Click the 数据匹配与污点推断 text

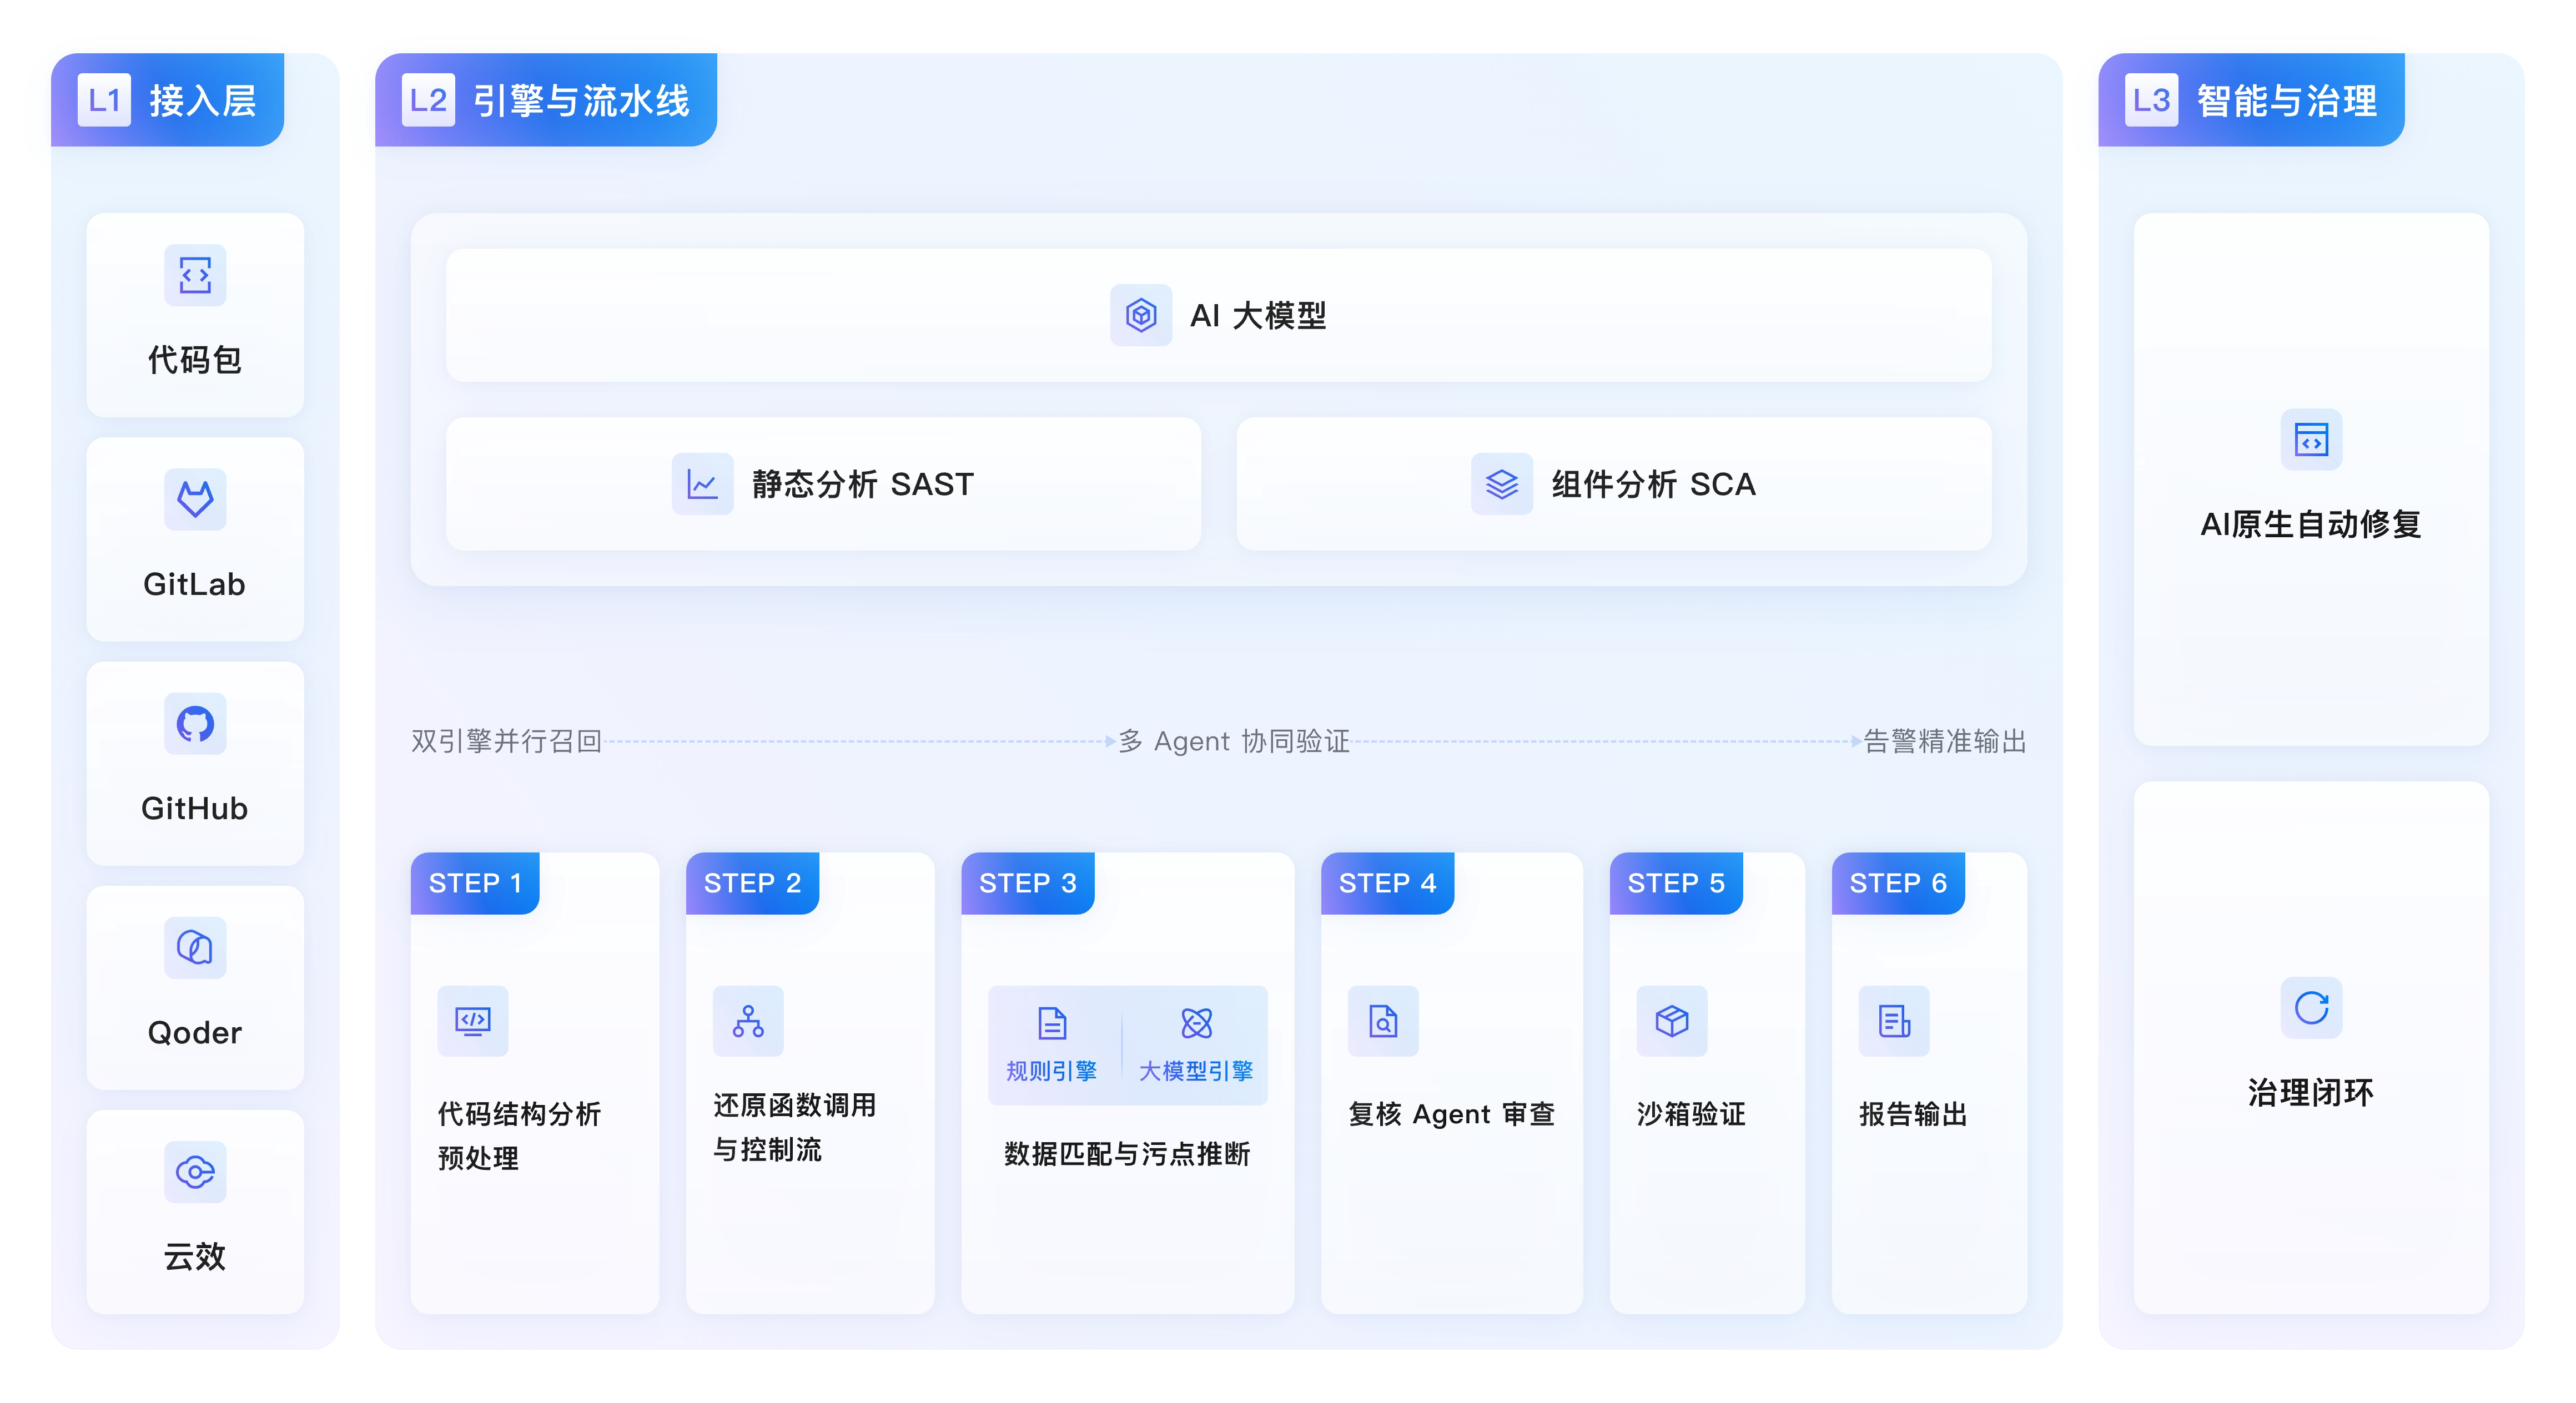(1127, 1154)
